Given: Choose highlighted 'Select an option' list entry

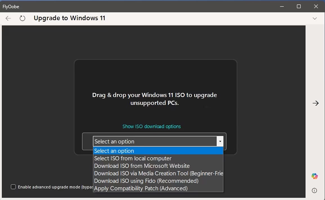Looking at the screenshot, I should [x=158, y=151].
